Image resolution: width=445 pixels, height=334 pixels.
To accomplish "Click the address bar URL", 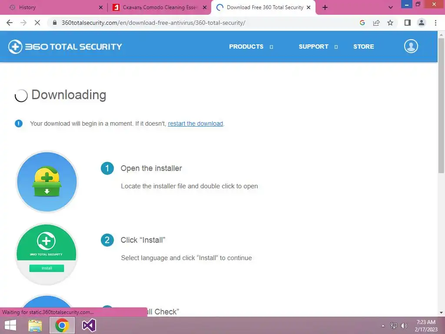I will pos(153,23).
